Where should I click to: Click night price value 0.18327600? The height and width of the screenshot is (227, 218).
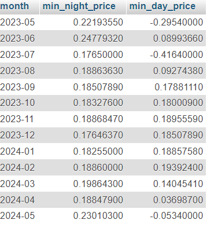98,102
